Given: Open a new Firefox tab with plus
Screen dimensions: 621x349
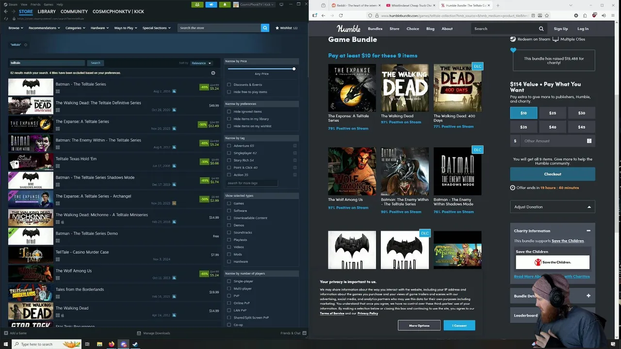Looking at the screenshot, I should 498,5.
